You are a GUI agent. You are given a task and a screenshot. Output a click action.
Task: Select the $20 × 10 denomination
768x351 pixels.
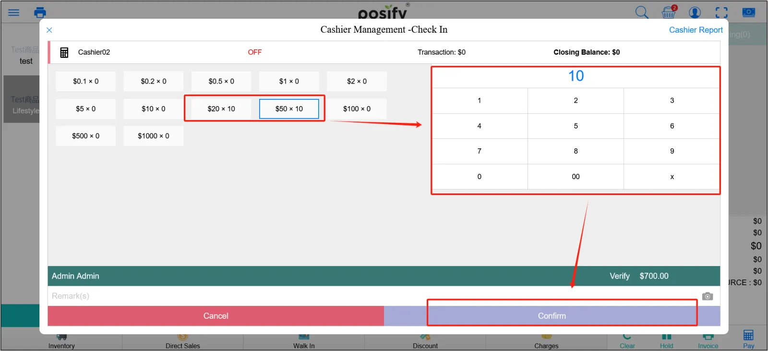point(221,109)
